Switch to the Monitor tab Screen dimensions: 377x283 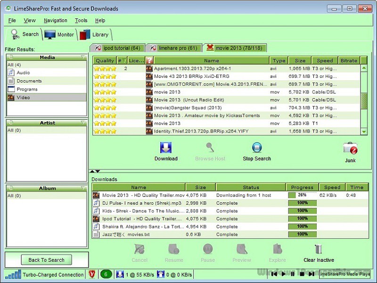[x=59, y=34]
